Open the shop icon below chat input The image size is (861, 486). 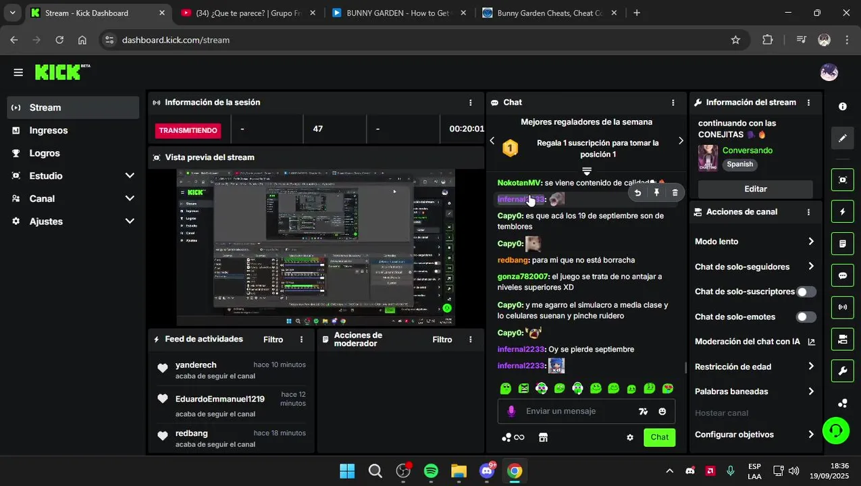coord(543,437)
